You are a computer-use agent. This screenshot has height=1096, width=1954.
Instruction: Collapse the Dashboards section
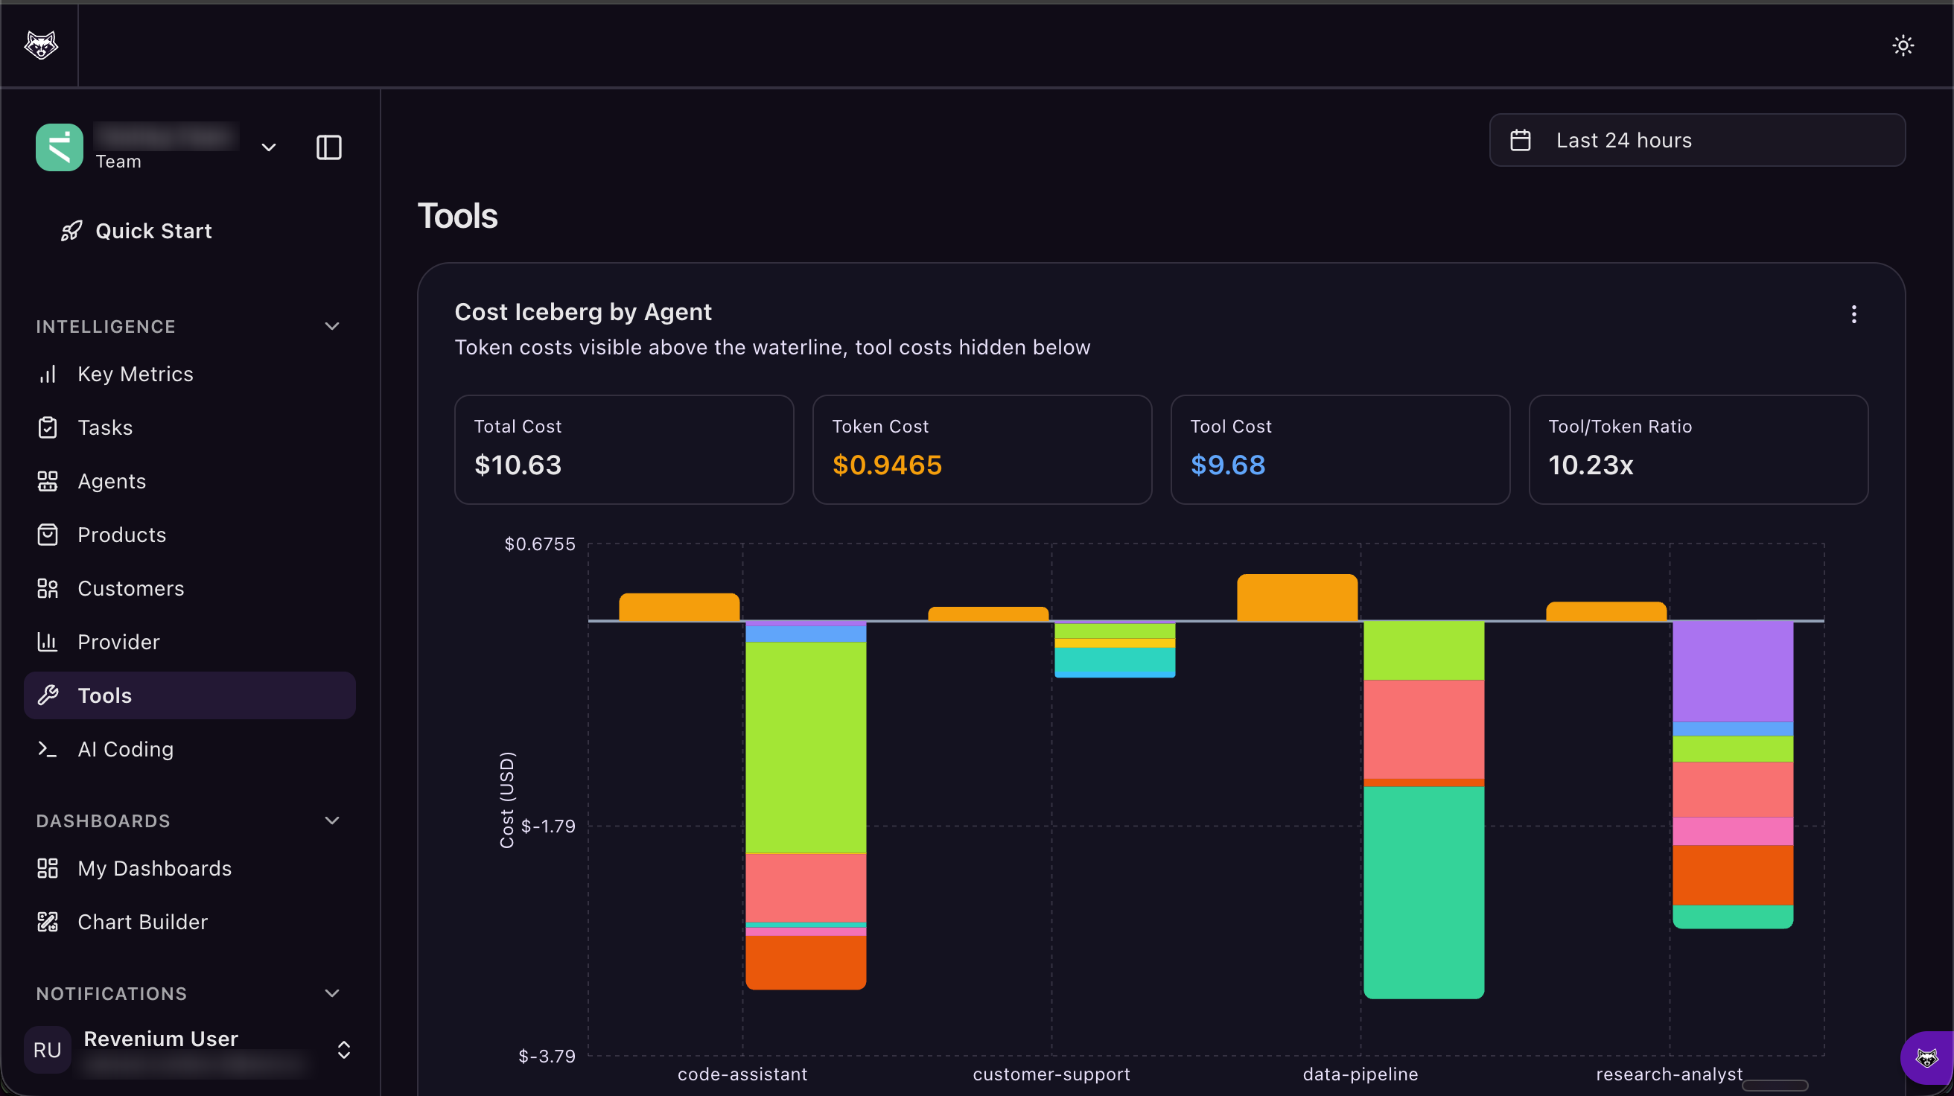(x=331, y=821)
